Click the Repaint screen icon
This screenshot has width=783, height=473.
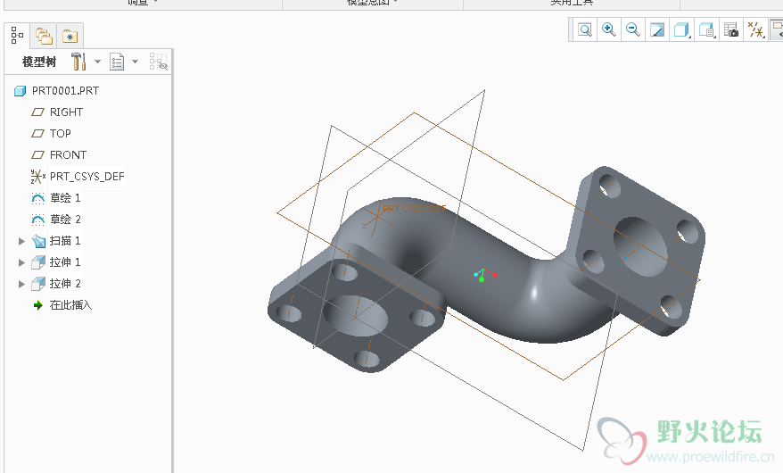657,29
